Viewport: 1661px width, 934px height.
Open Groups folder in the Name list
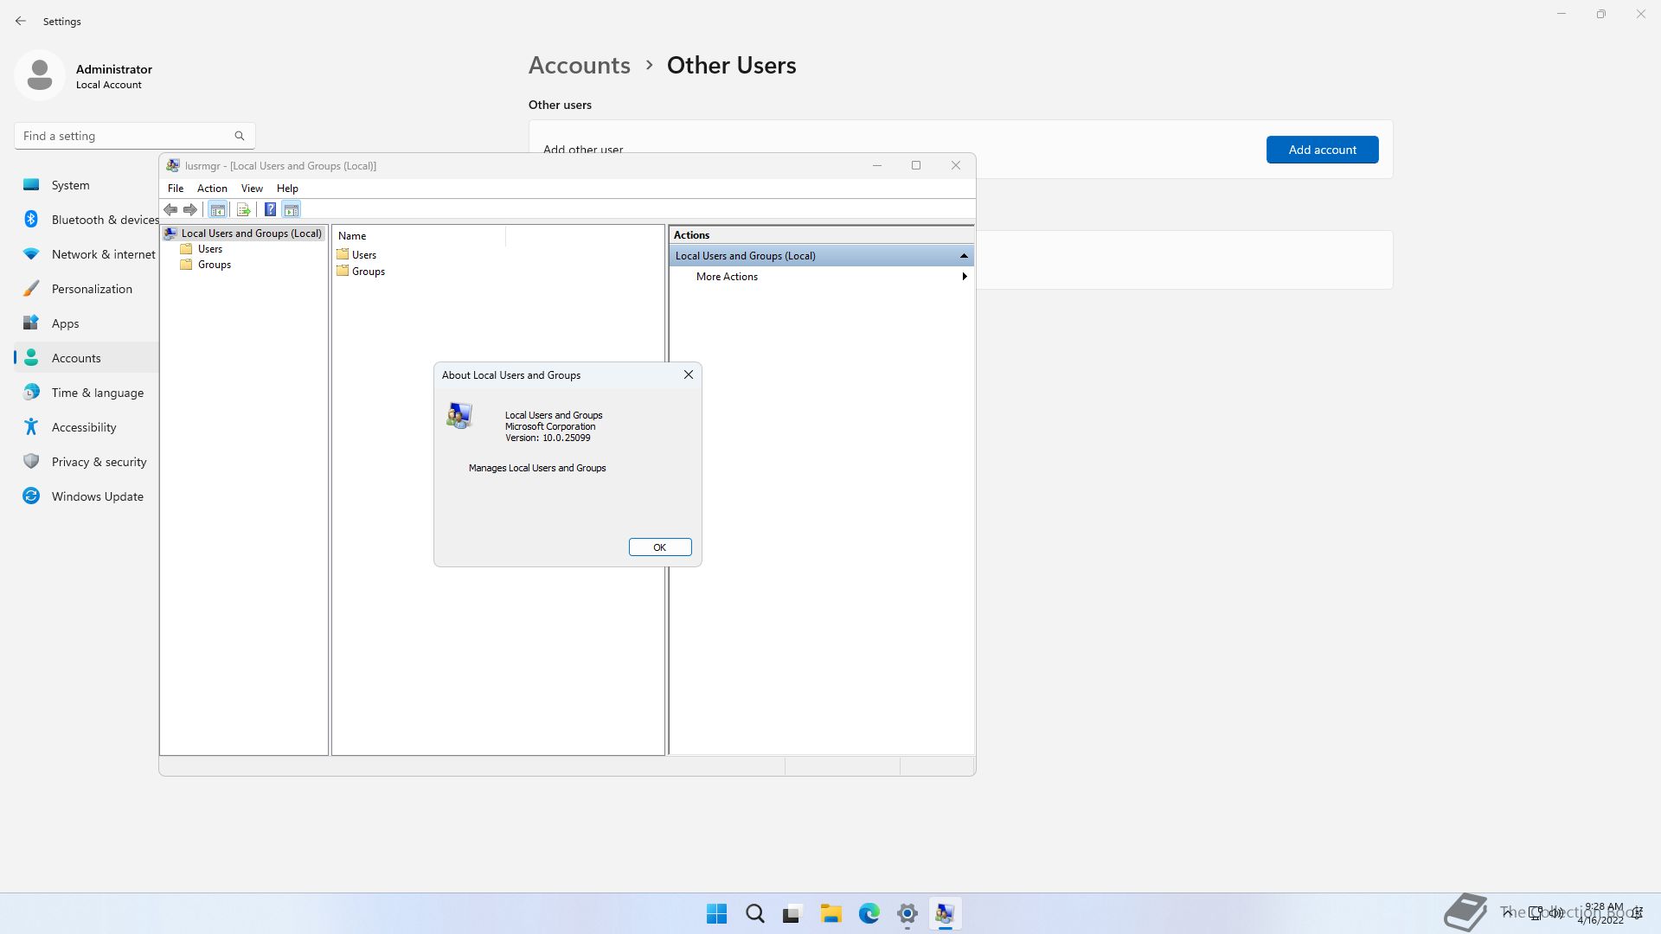368,272
